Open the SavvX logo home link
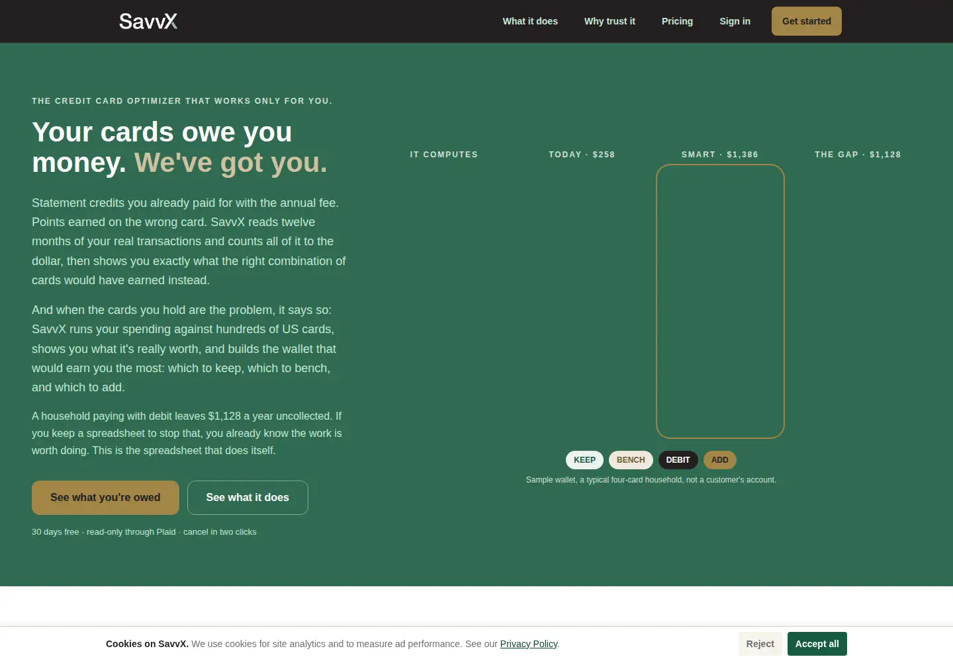The width and height of the screenshot is (953, 661). point(148,21)
